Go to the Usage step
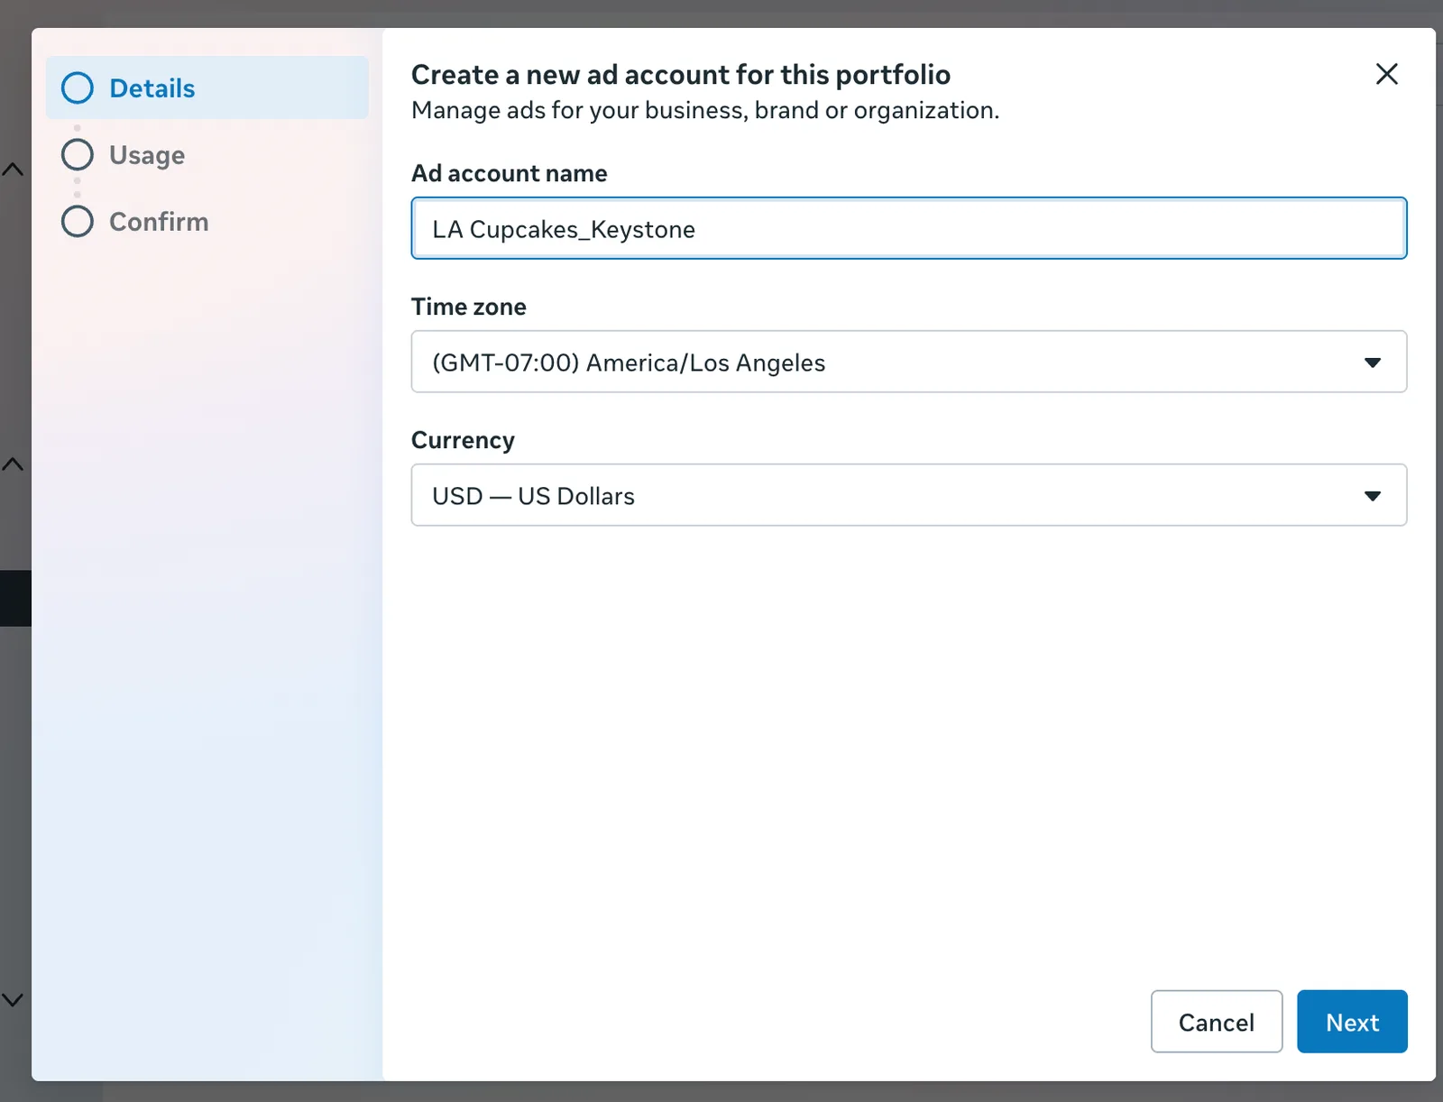Viewport: 1443px width, 1102px height. point(123,155)
